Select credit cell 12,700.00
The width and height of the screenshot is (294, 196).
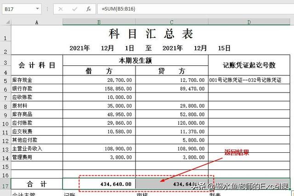(x=172, y=80)
